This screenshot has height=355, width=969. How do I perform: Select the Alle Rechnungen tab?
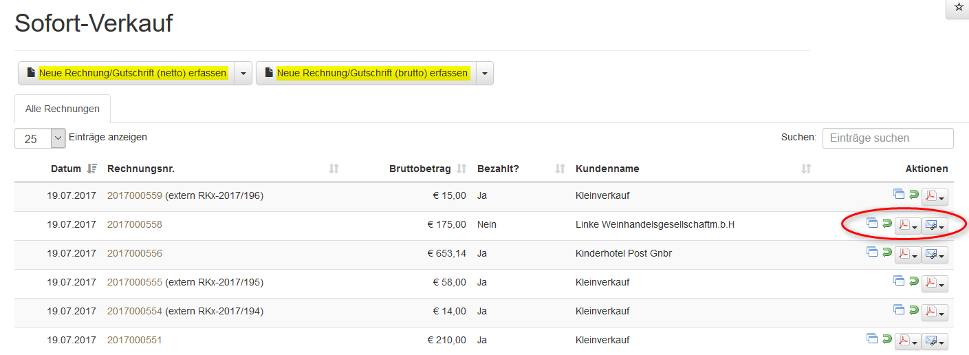tap(62, 109)
